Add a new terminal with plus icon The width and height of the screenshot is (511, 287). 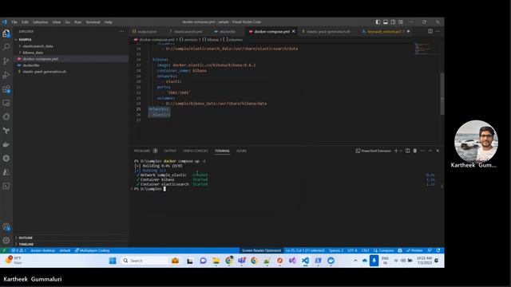click(396, 151)
